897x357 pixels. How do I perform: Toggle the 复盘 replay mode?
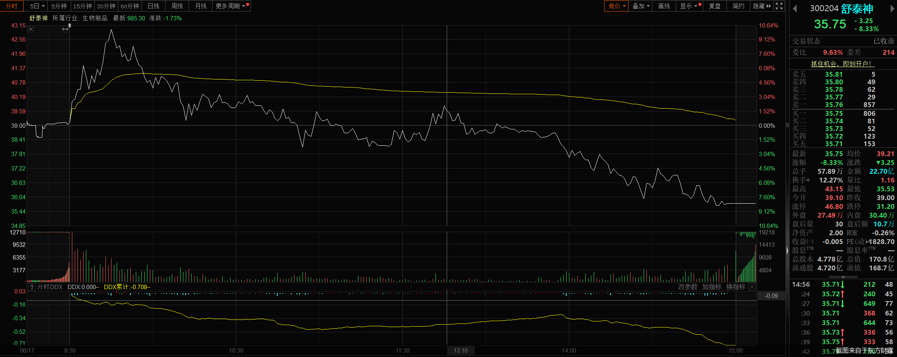click(x=714, y=6)
